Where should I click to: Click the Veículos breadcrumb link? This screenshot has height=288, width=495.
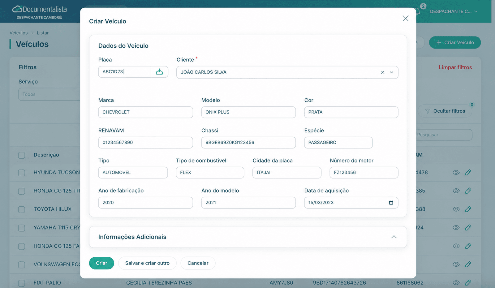point(19,33)
